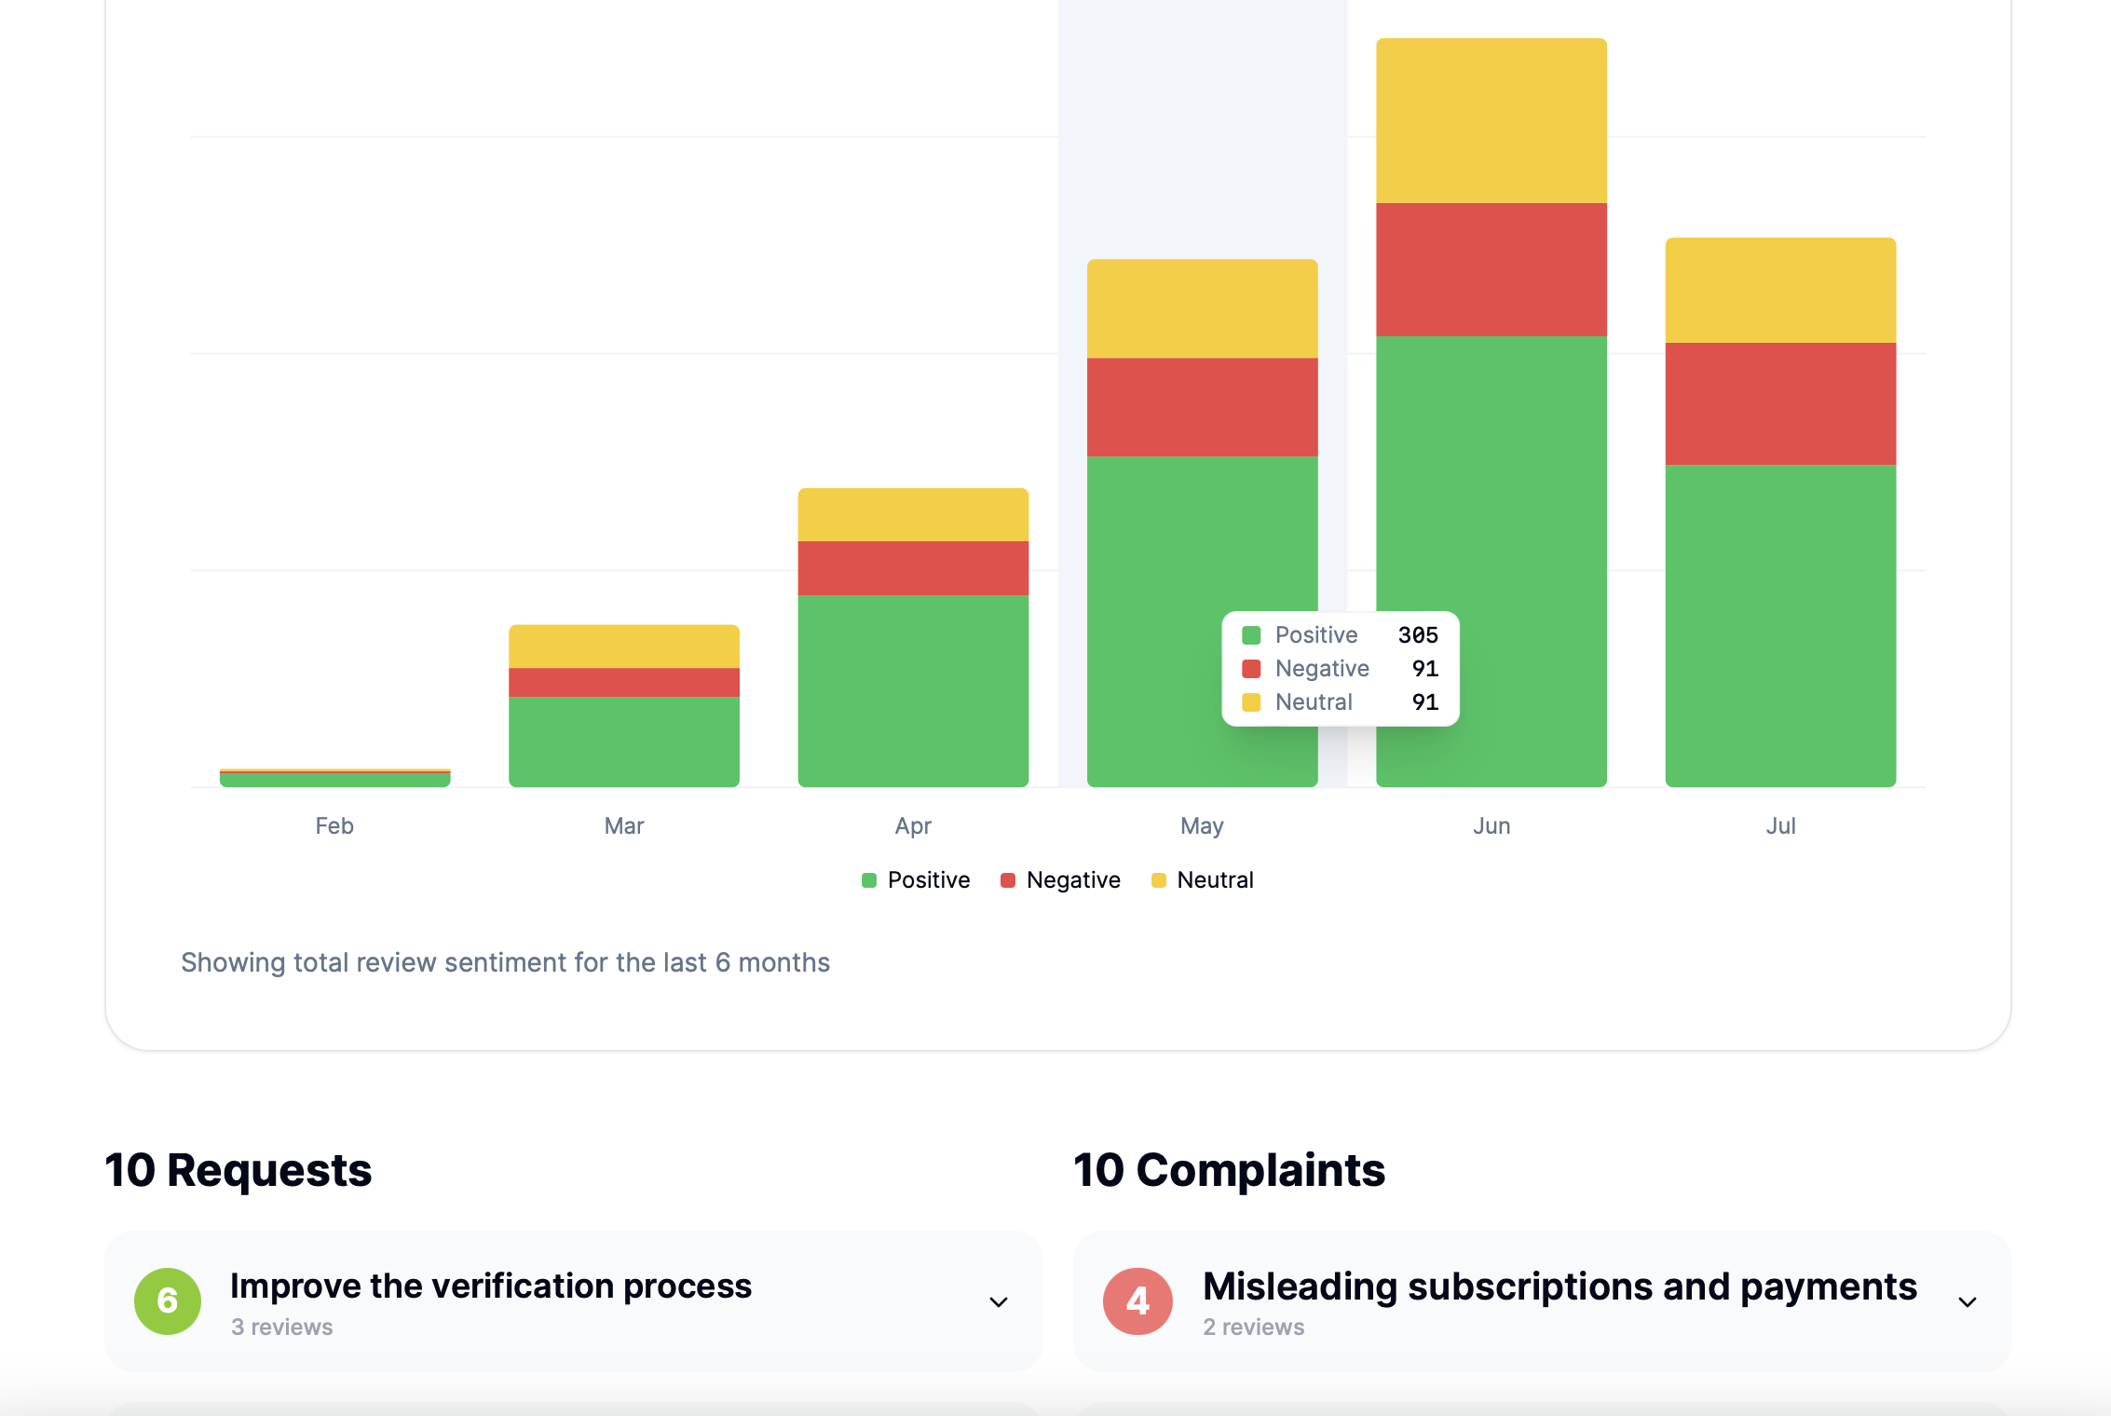Screen dimensions: 2111x1416
Task: Toggle the Positive legend entry
Action: [928, 880]
